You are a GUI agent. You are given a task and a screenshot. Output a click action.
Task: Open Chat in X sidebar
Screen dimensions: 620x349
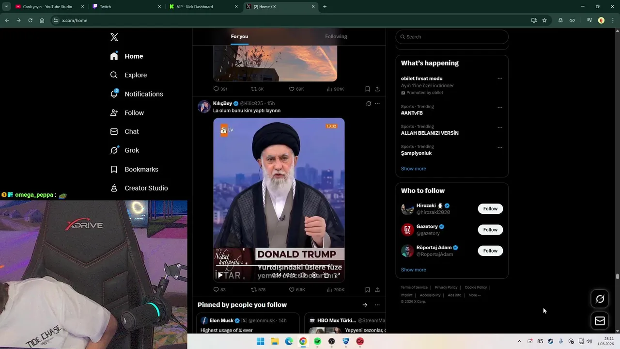(124, 131)
